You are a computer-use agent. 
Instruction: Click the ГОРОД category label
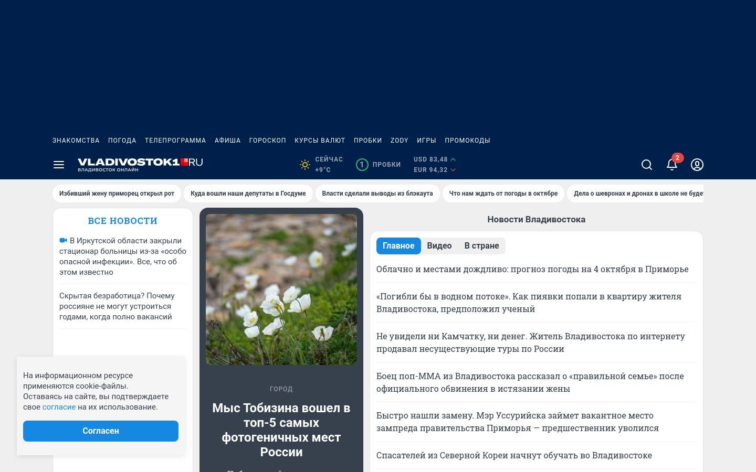pos(281,389)
